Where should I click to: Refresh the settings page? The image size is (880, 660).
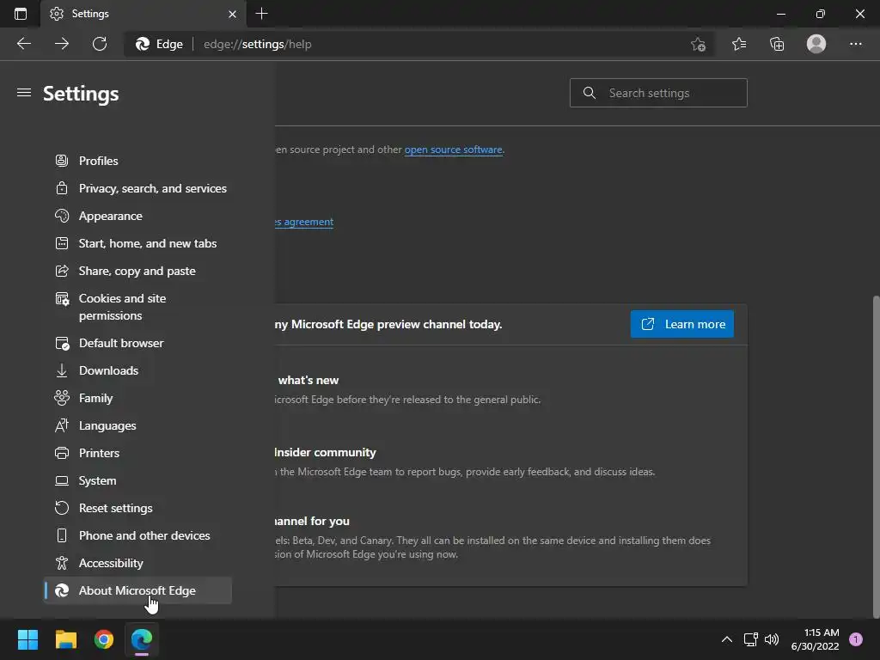click(100, 44)
